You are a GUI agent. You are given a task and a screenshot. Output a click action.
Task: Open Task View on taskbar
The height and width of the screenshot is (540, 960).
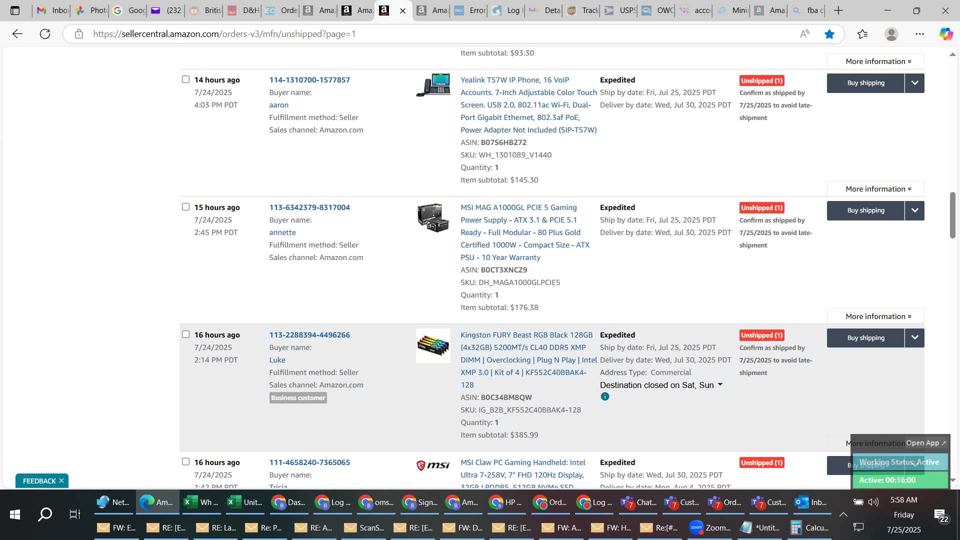pos(75,514)
